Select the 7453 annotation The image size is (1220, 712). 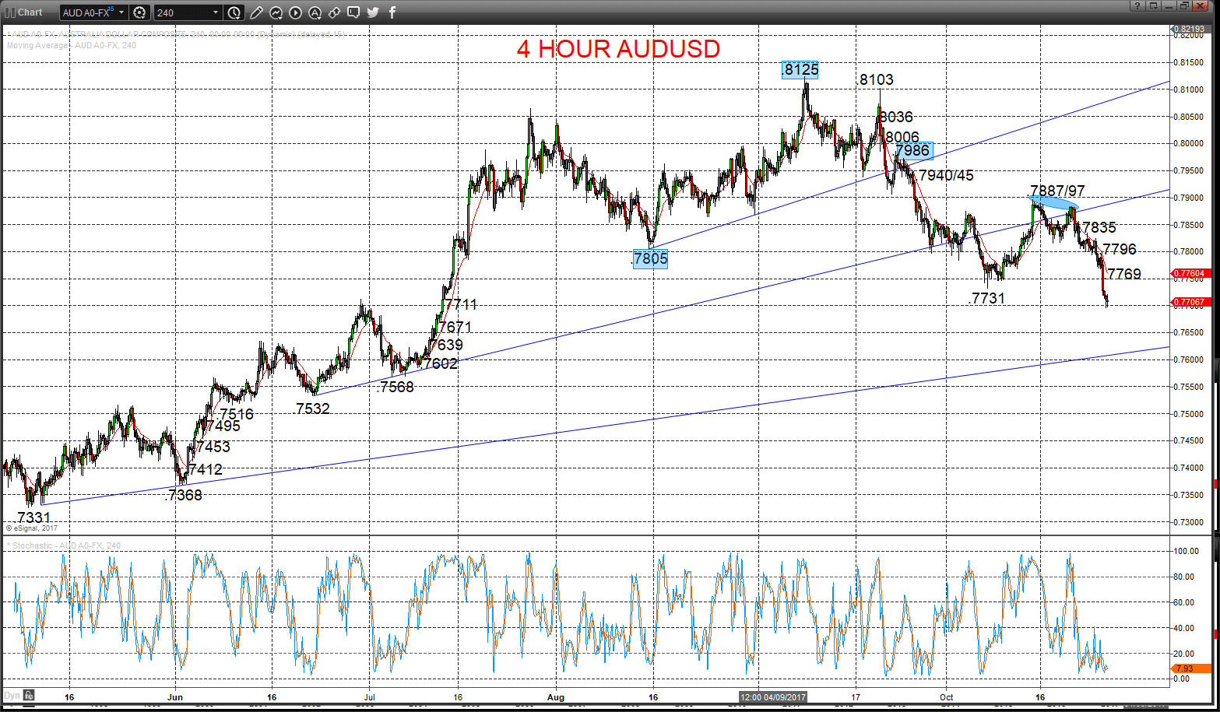pos(213,447)
